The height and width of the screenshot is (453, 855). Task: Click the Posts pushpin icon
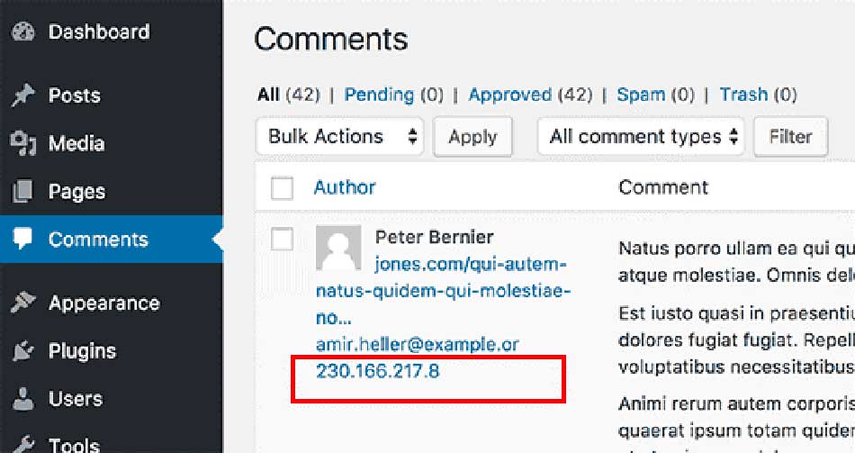pos(22,95)
